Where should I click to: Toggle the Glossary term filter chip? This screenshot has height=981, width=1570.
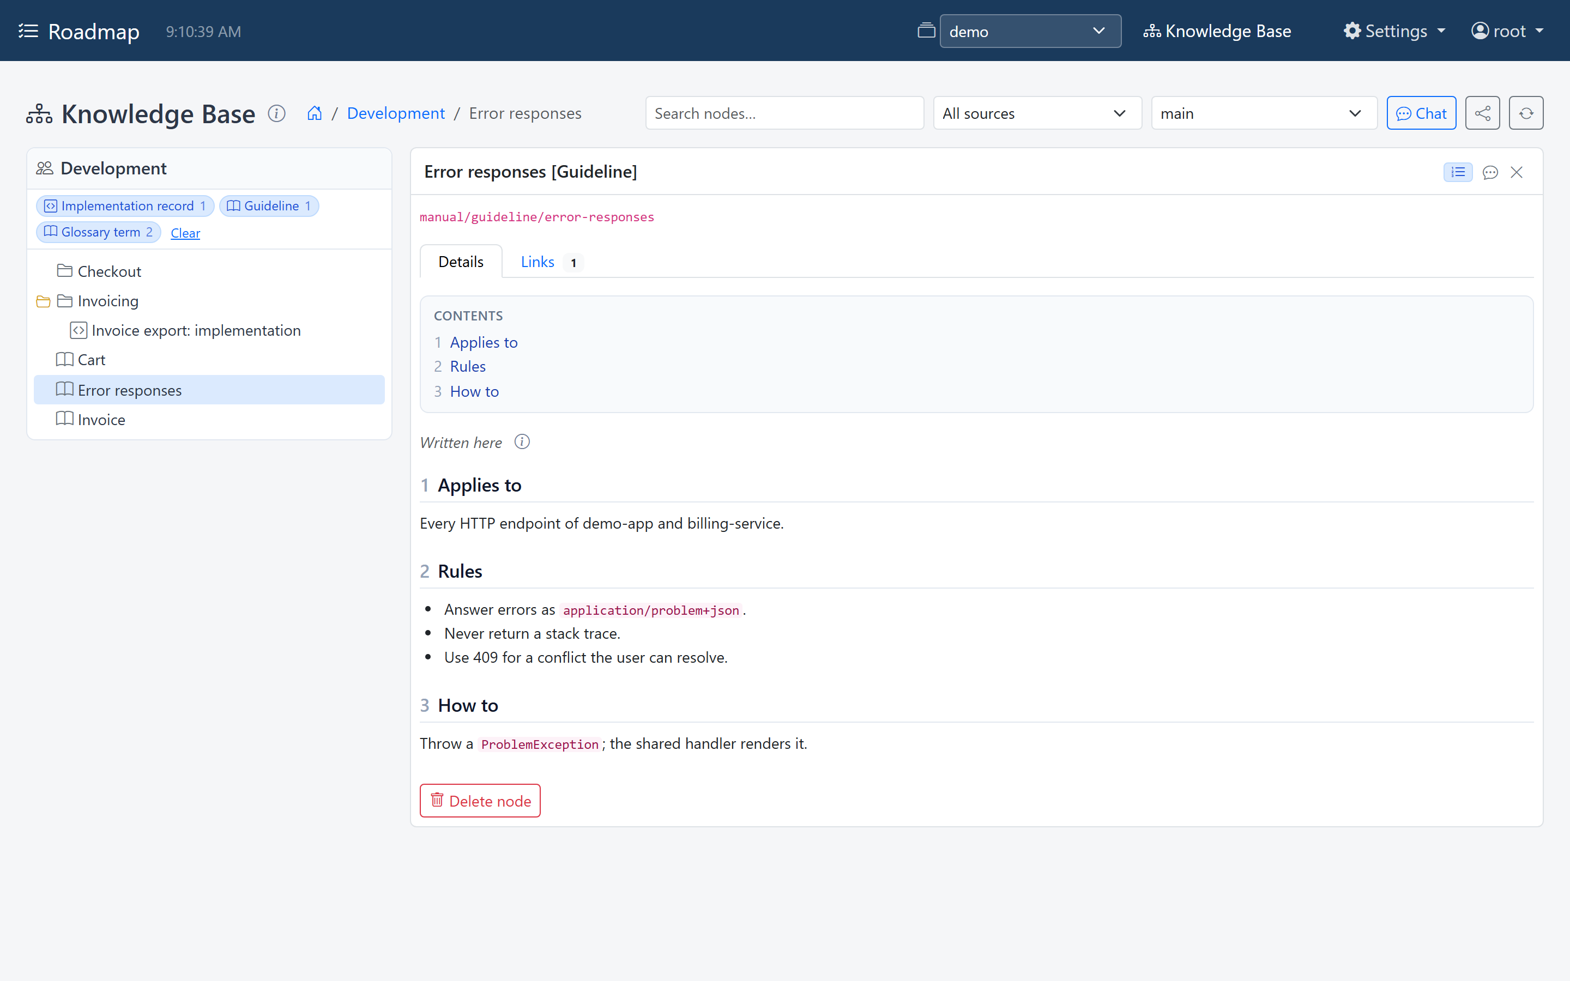coord(99,232)
